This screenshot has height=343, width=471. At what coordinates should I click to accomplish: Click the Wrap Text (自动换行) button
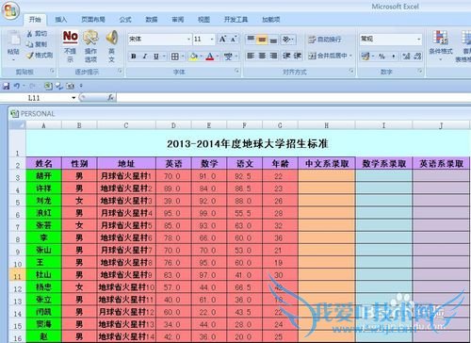point(325,40)
